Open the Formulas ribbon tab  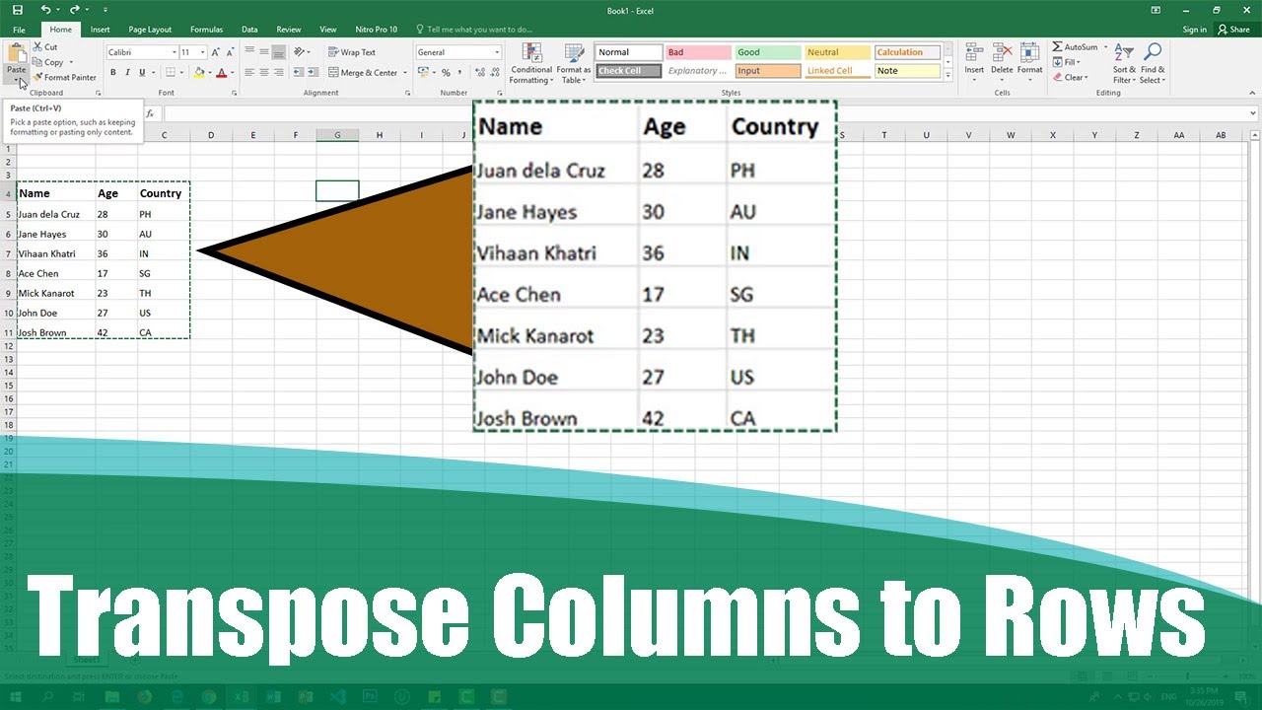coord(206,30)
